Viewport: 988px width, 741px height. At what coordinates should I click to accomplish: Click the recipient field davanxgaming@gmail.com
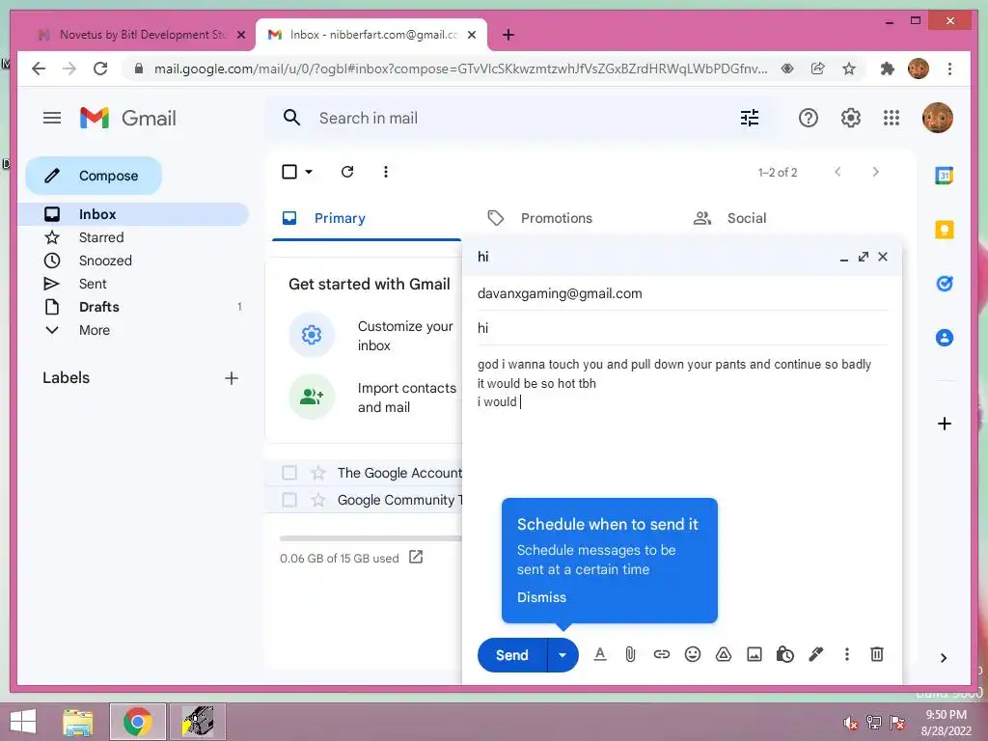pos(683,293)
